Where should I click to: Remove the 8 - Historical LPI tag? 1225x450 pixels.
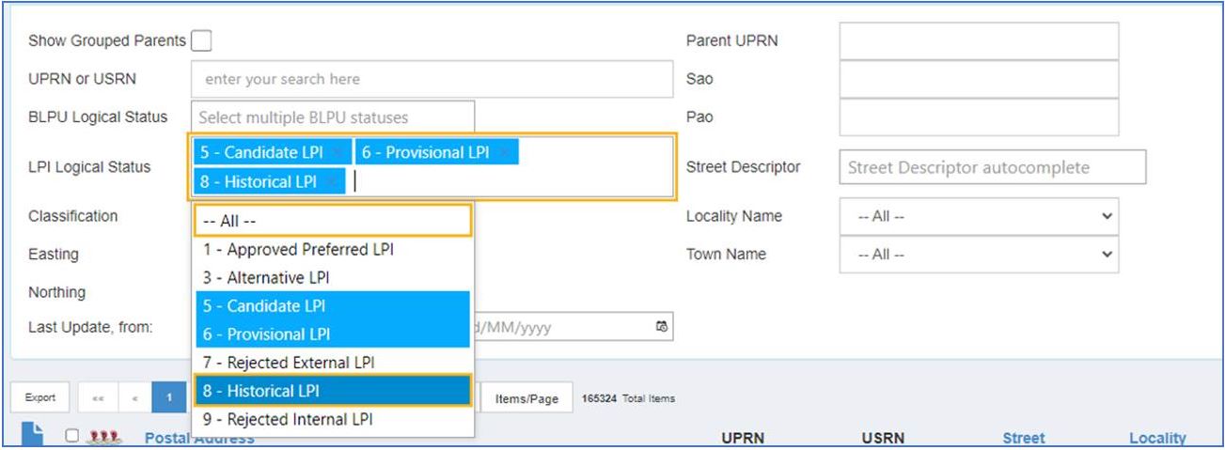click(x=332, y=182)
